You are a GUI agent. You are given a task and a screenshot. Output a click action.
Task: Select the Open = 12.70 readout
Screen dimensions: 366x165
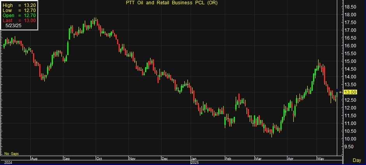pos(19,16)
